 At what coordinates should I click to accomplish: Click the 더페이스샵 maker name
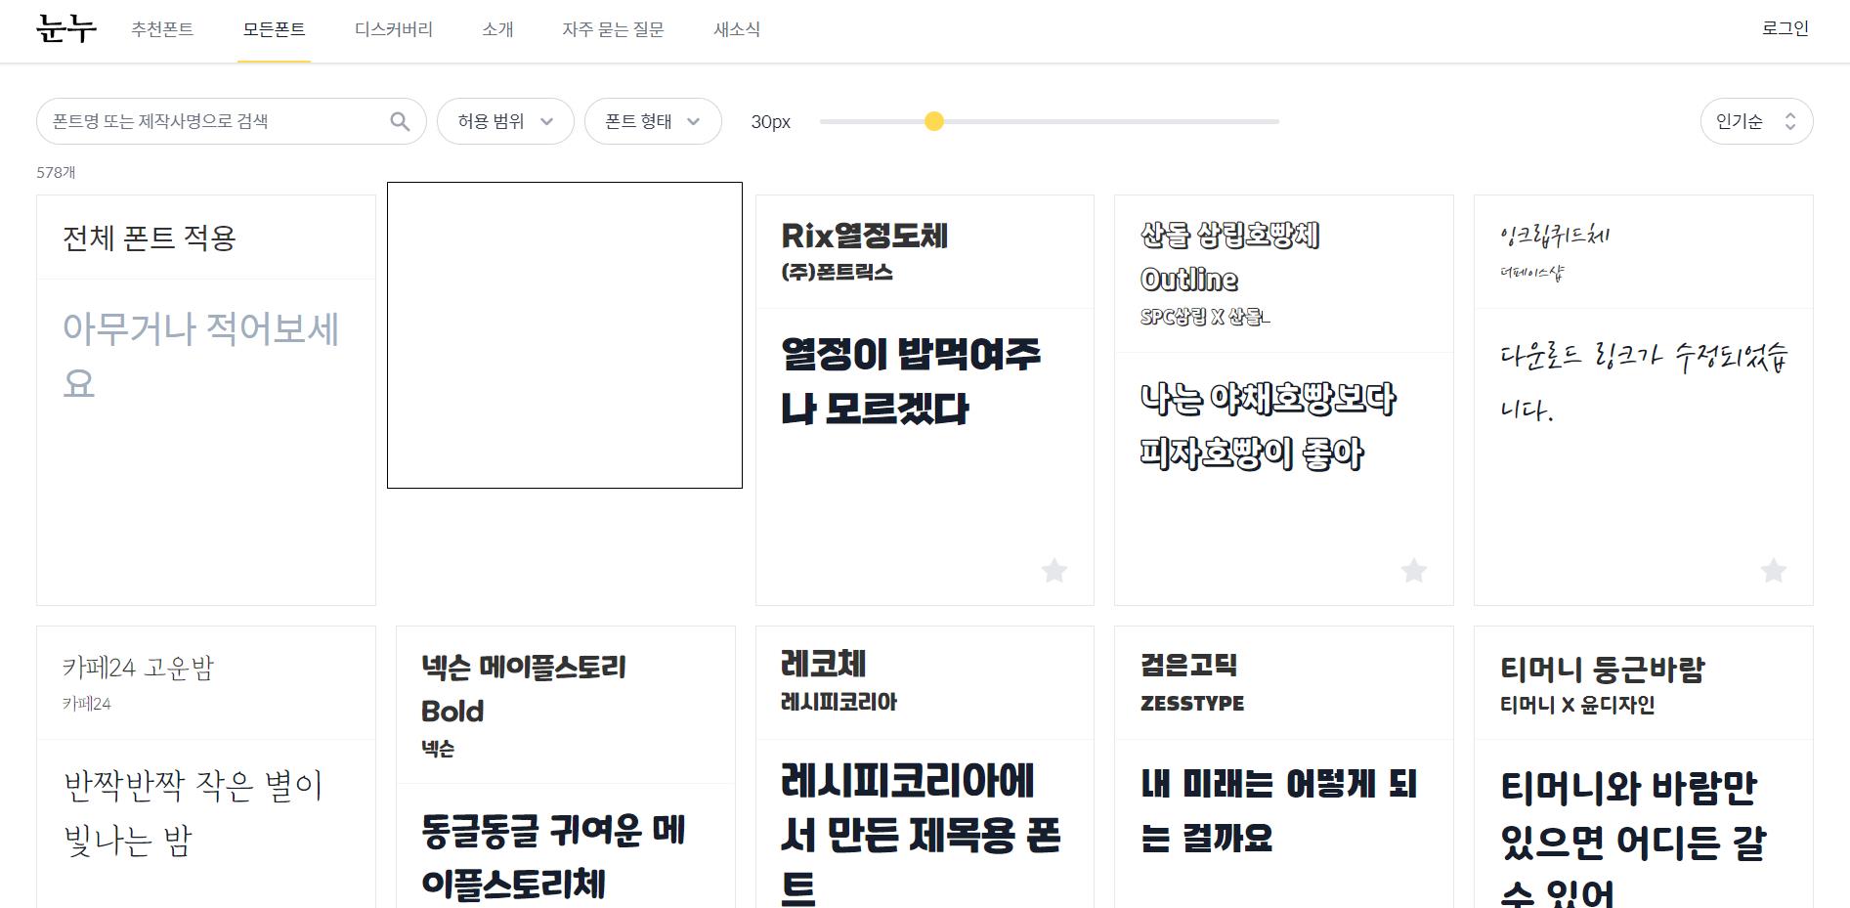(1531, 273)
